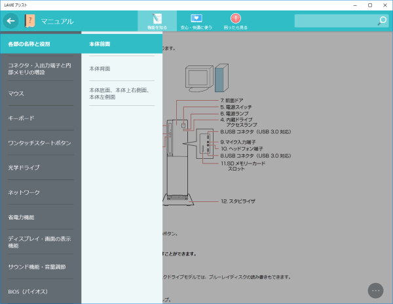The height and width of the screenshot is (304, 393).
Task: Click label 4. 内蔵ドライブアクセスランプ
Action: (238, 122)
